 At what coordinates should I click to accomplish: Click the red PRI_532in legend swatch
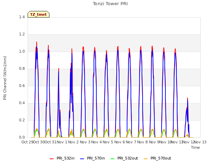tap(52, 159)
